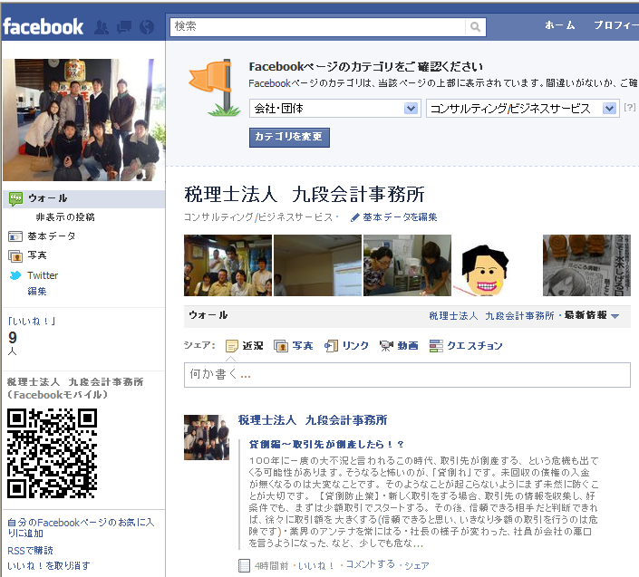Screen dimensions: 639x577
Task: Click シェア under the post
Action: [417, 565]
